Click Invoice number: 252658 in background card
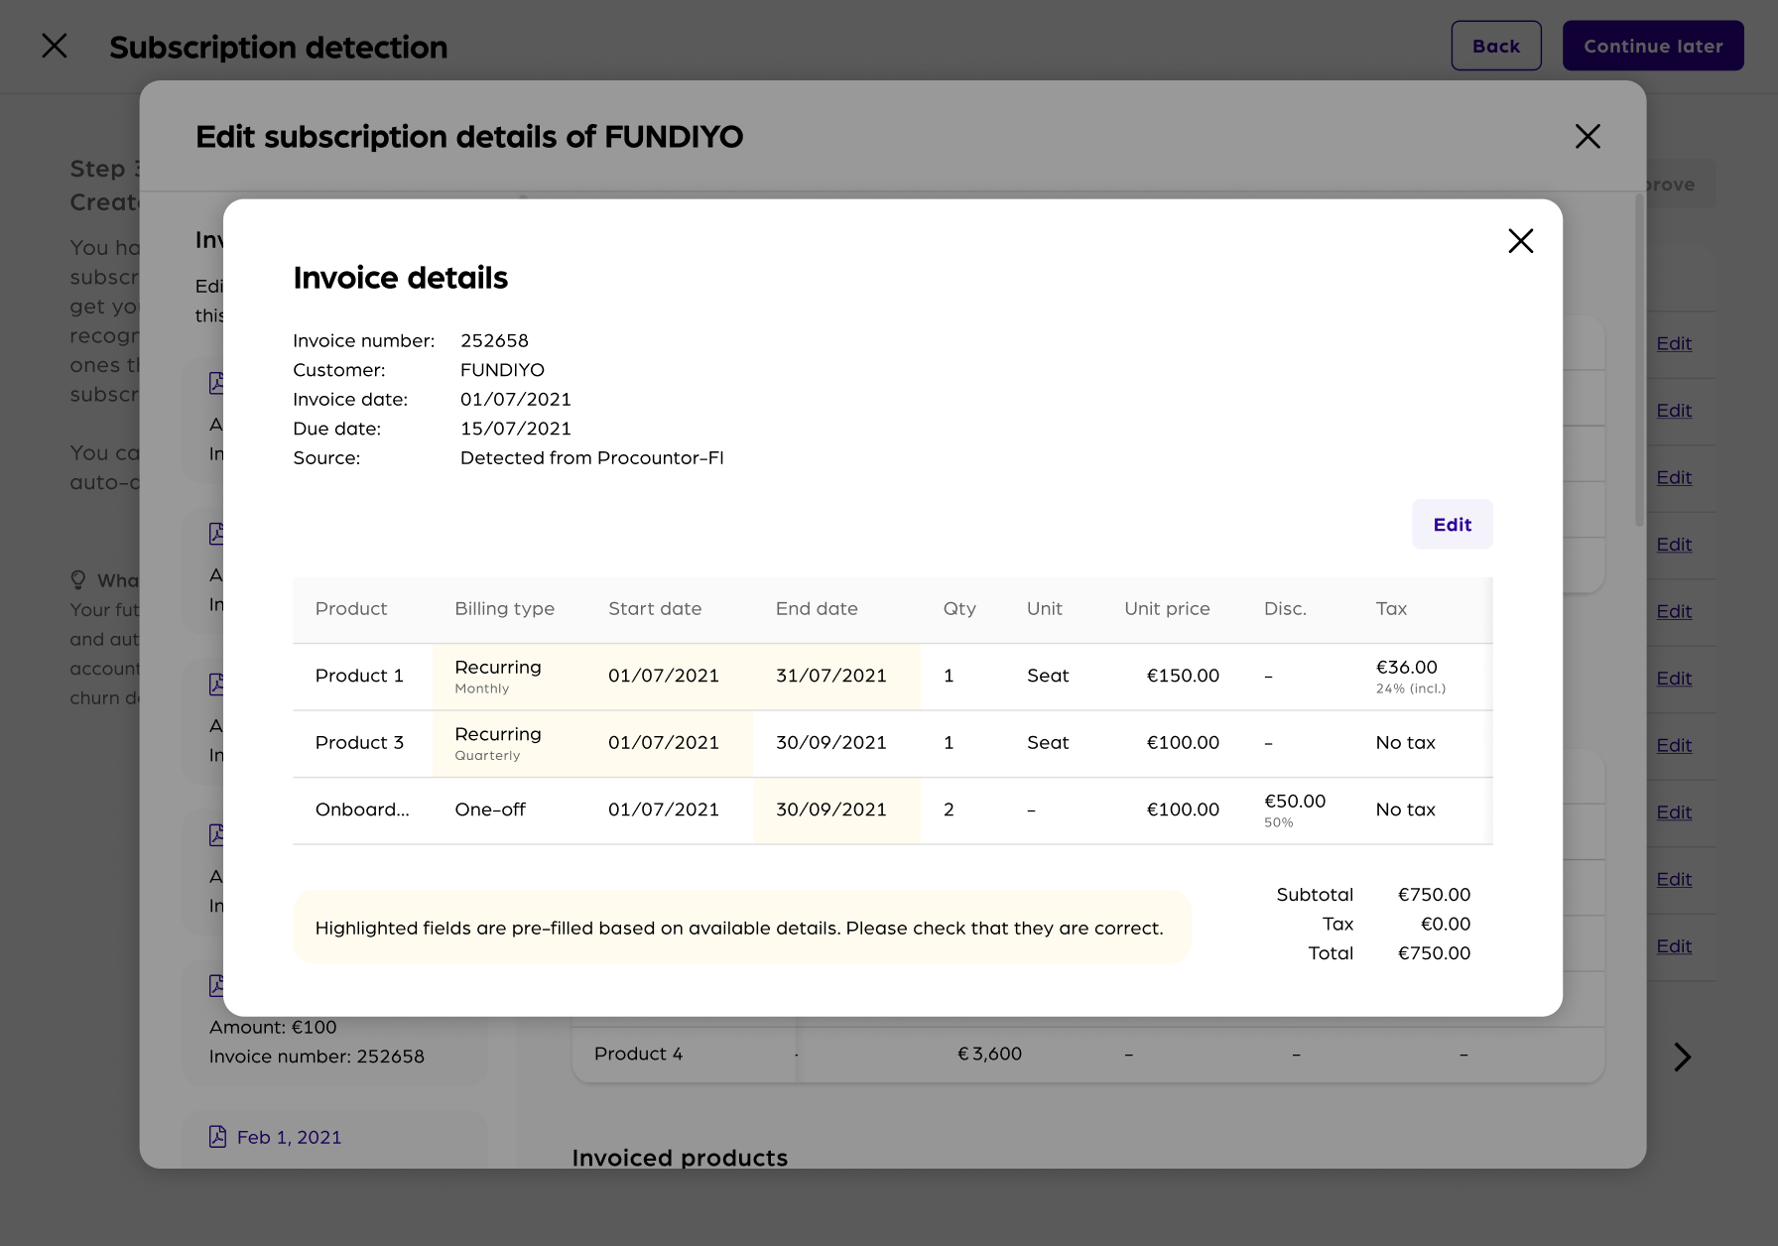This screenshot has width=1778, height=1246. [x=317, y=1057]
